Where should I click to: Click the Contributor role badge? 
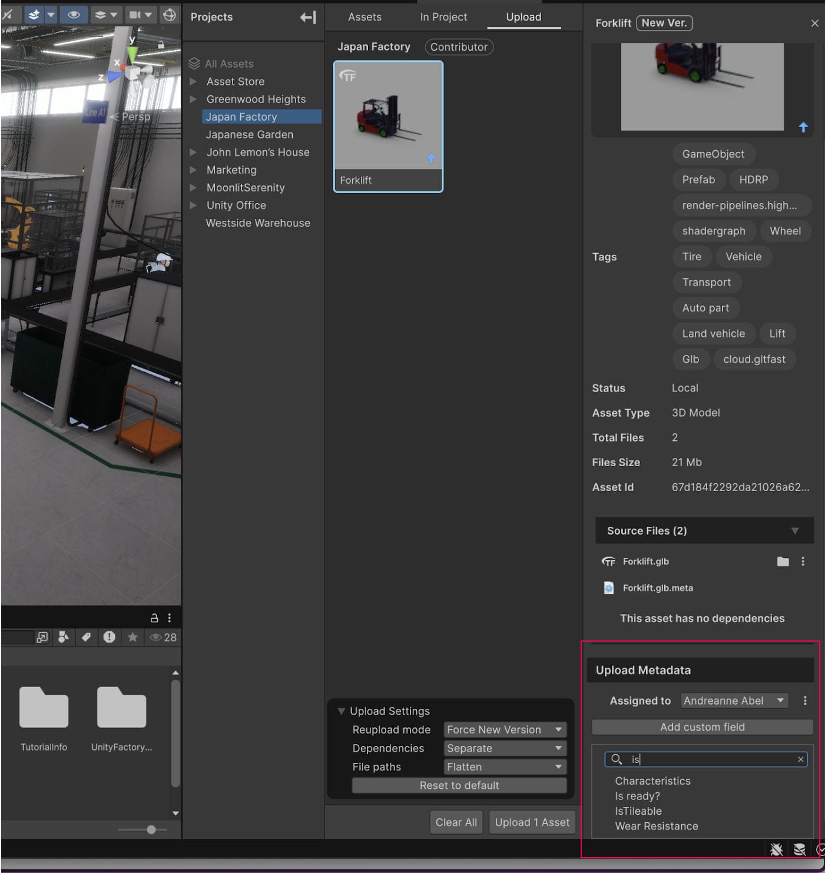click(459, 47)
